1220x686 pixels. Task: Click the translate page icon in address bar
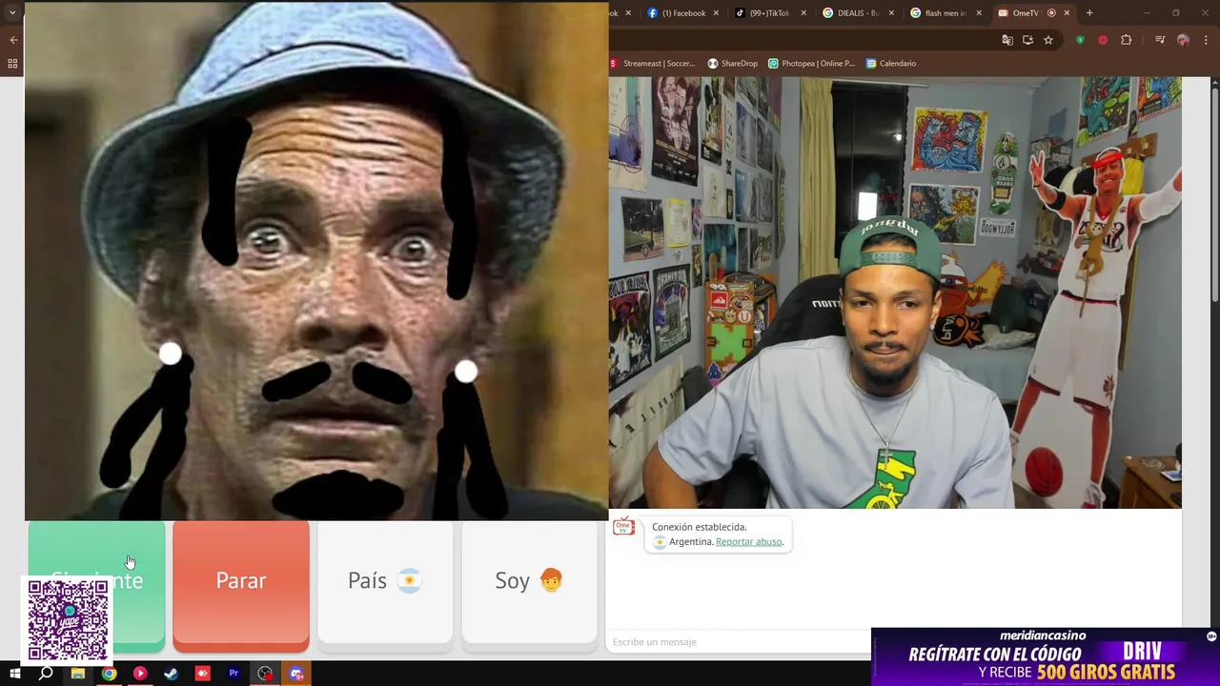[x=1007, y=40]
